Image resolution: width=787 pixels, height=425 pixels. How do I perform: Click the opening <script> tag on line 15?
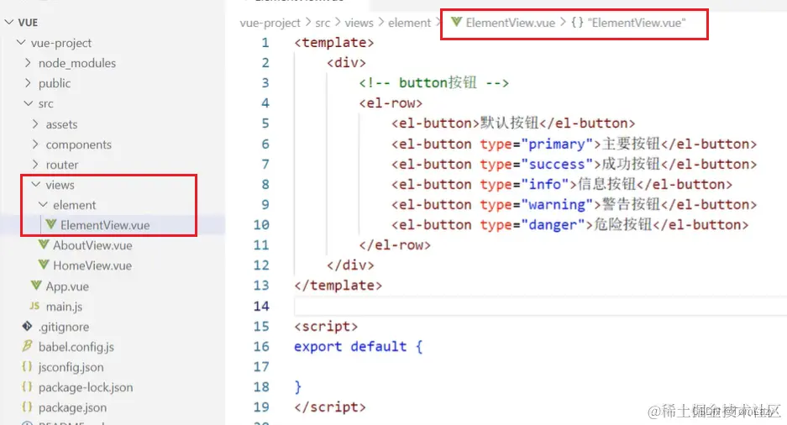tap(326, 326)
